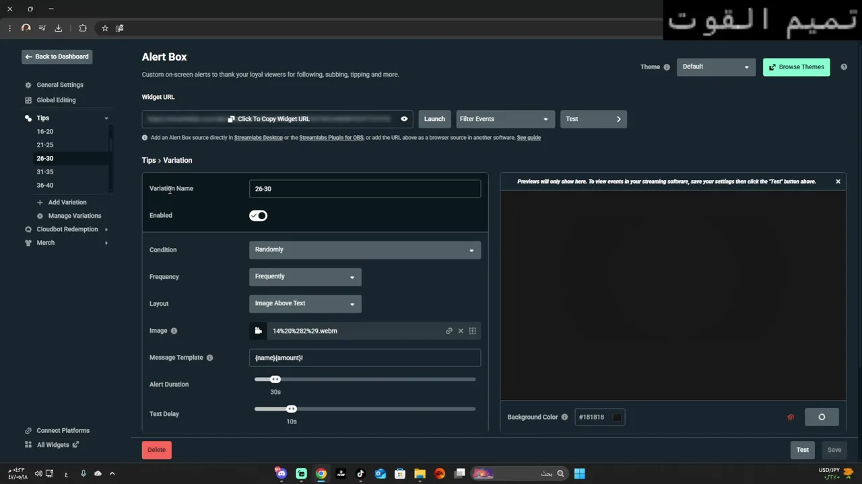Select the 31-35 variation
The height and width of the screenshot is (484, 862).
coord(45,172)
